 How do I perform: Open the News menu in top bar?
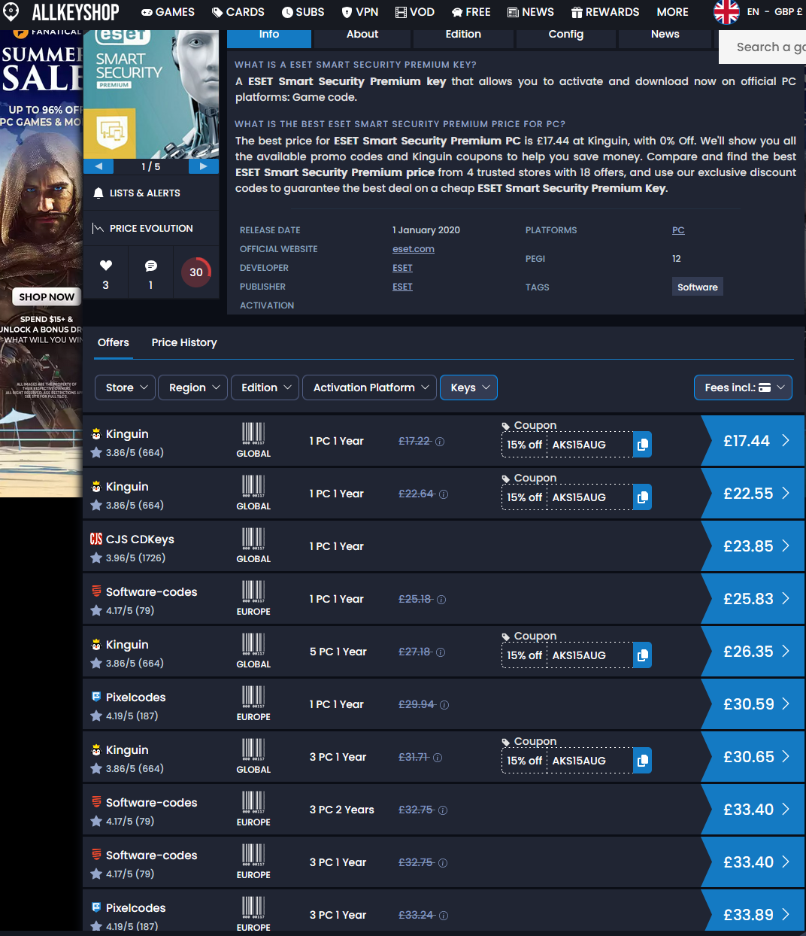click(531, 12)
